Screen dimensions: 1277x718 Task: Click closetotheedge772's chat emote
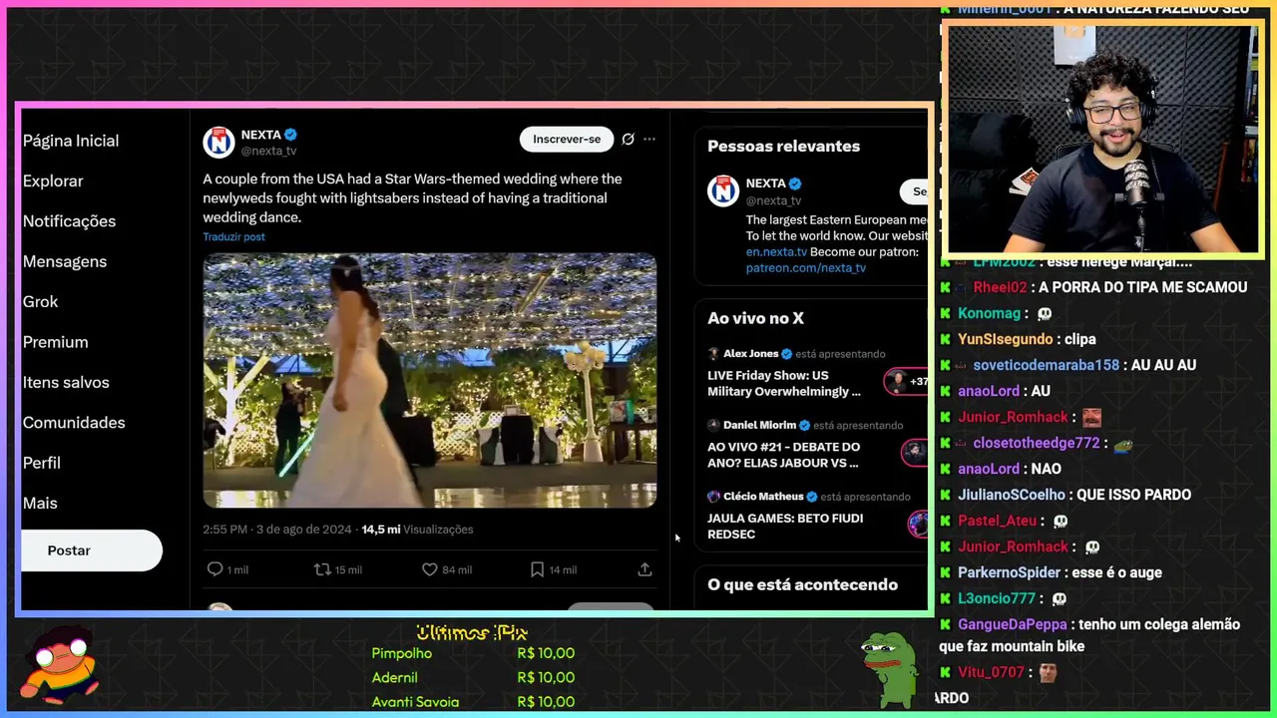1122,443
